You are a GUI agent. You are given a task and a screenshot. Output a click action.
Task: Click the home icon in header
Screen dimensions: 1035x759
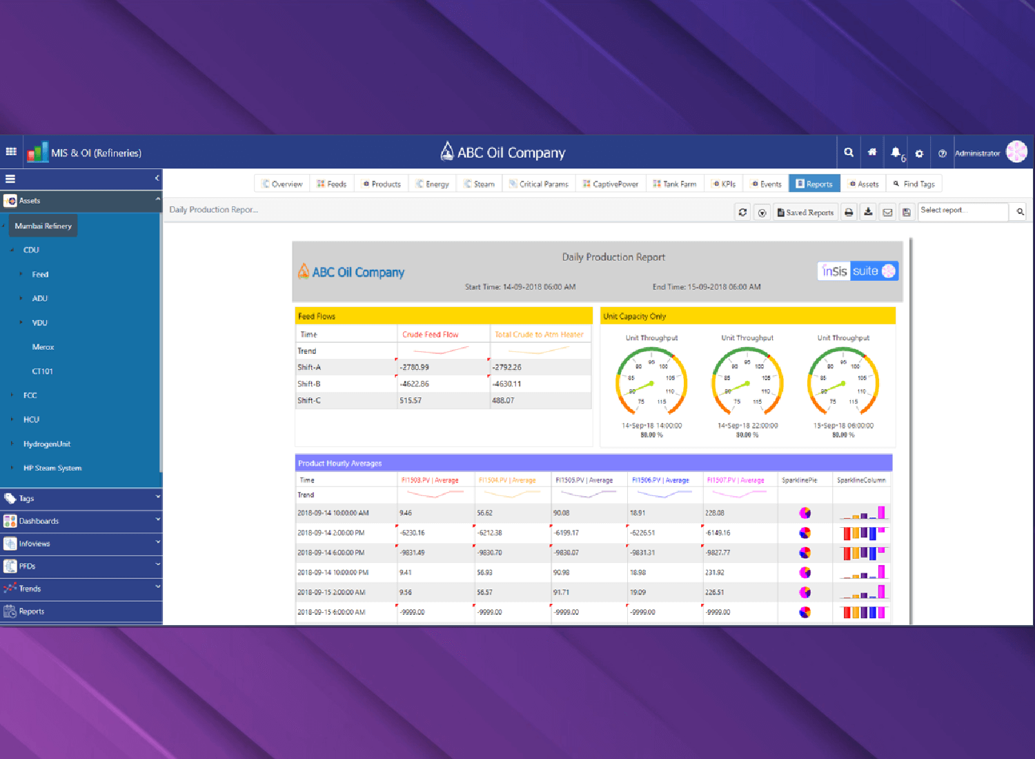(872, 152)
